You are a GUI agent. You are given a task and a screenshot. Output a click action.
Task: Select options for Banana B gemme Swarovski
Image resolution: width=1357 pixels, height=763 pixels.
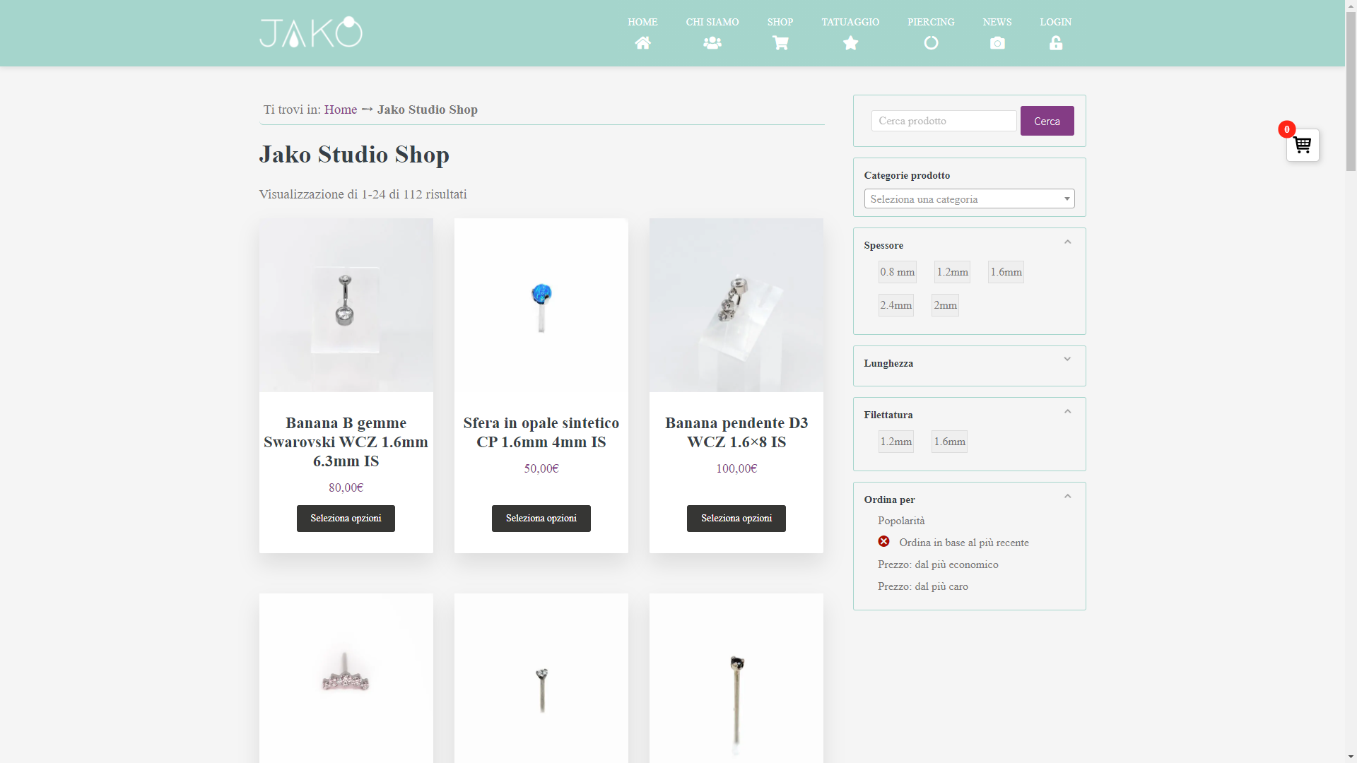pyautogui.click(x=346, y=519)
